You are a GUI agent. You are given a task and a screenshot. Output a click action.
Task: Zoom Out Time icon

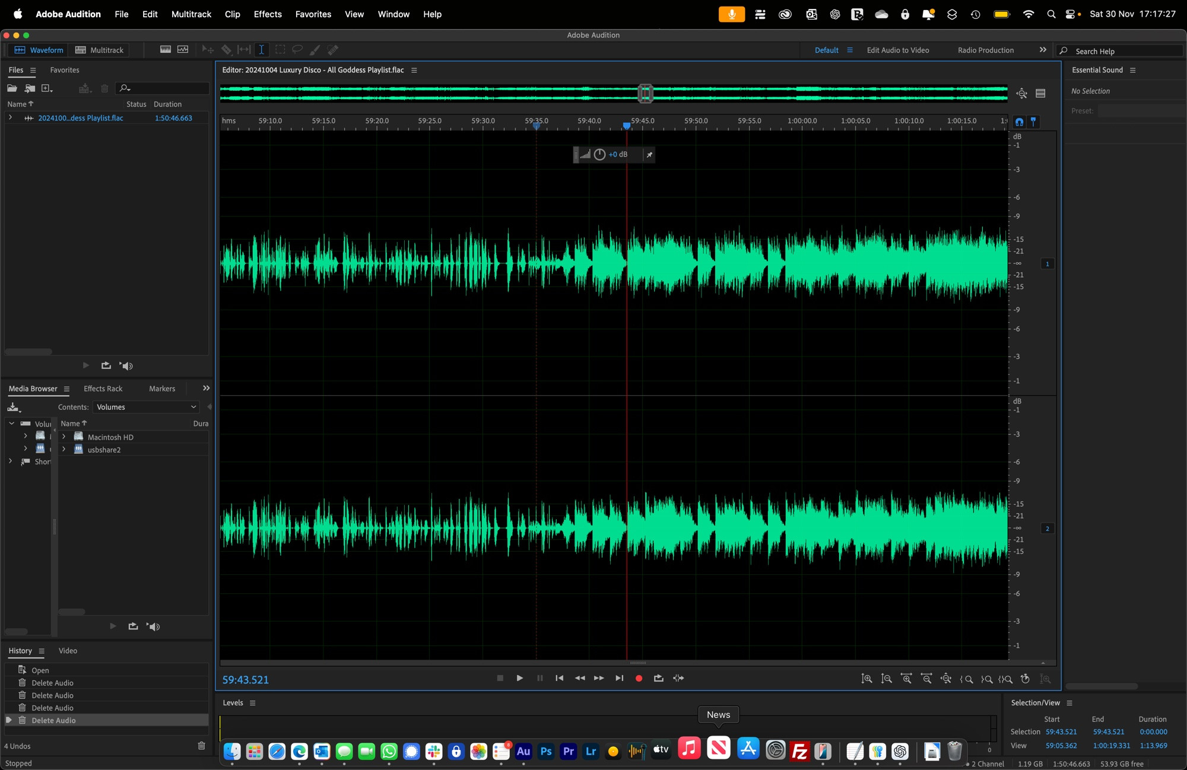[x=926, y=679]
